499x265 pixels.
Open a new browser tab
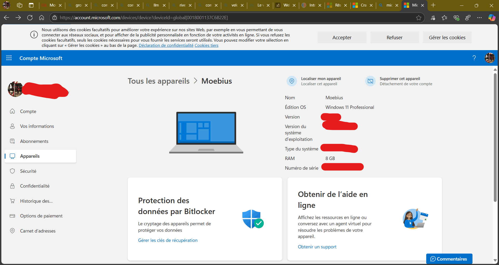pos(433,5)
